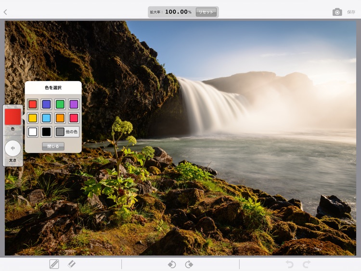Pick the orange color swatch
This screenshot has height=271, width=361.
[60, 118]
